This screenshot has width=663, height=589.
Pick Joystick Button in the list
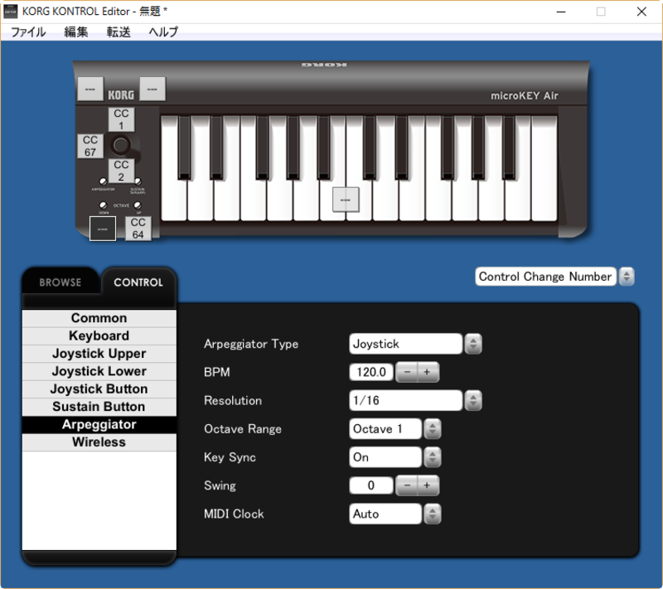[99, 389]
